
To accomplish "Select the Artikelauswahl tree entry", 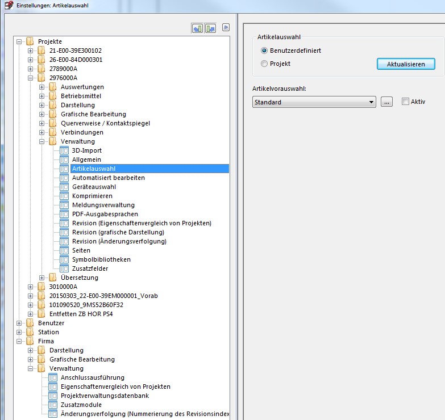I will [149, 169].
